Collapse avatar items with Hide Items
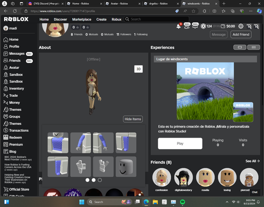The image size is (264, 207). click(133, 119)
